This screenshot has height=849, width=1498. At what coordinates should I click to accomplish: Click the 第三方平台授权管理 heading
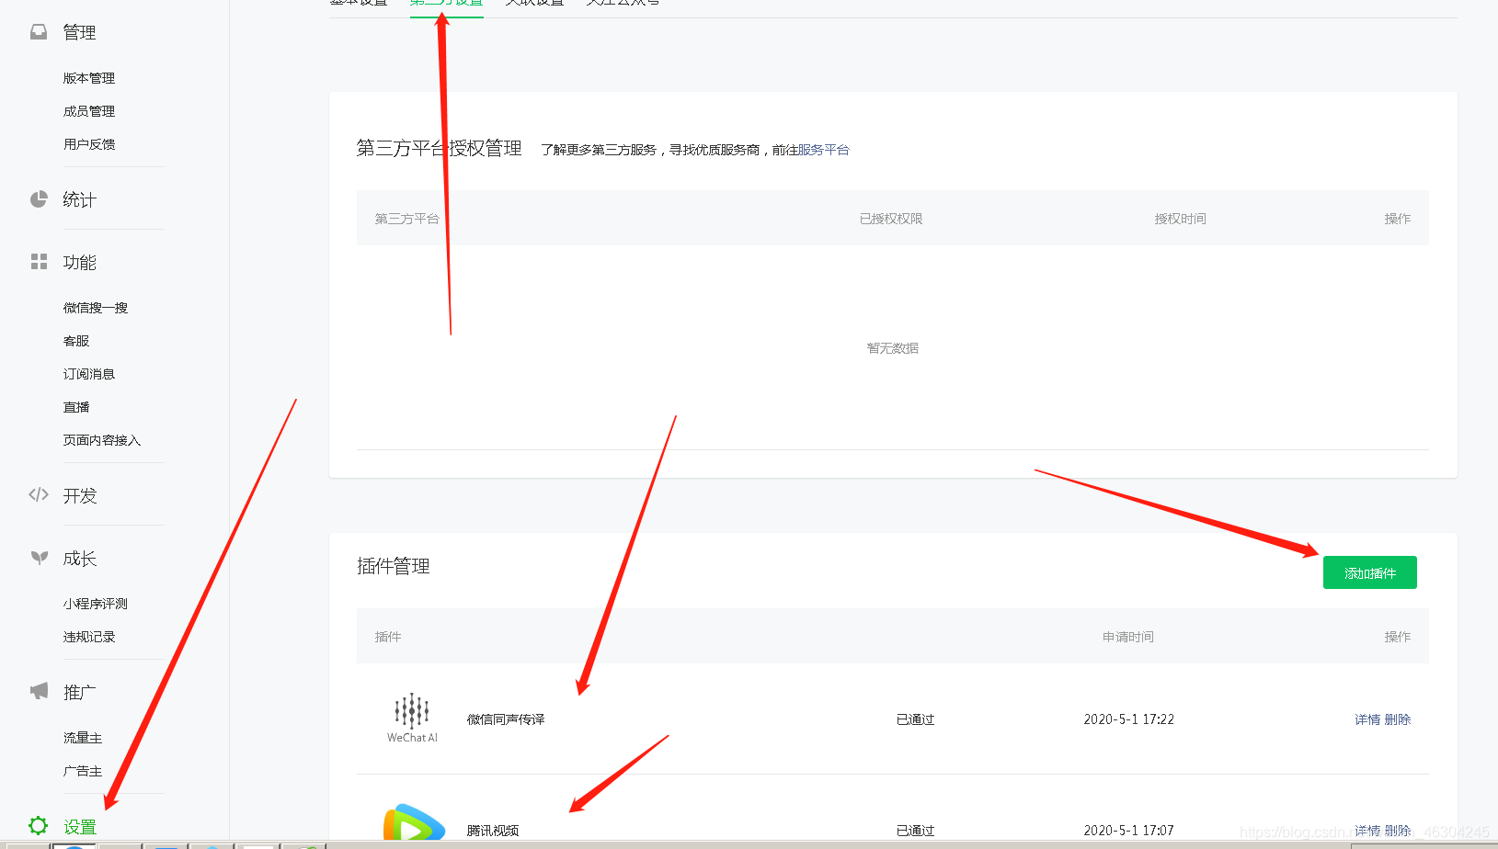click(440, 148)
